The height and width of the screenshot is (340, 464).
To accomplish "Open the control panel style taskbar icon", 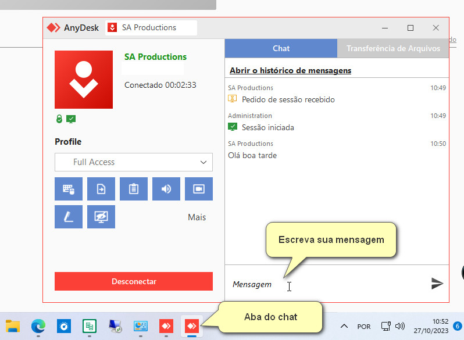I will (x=141, y=326).
